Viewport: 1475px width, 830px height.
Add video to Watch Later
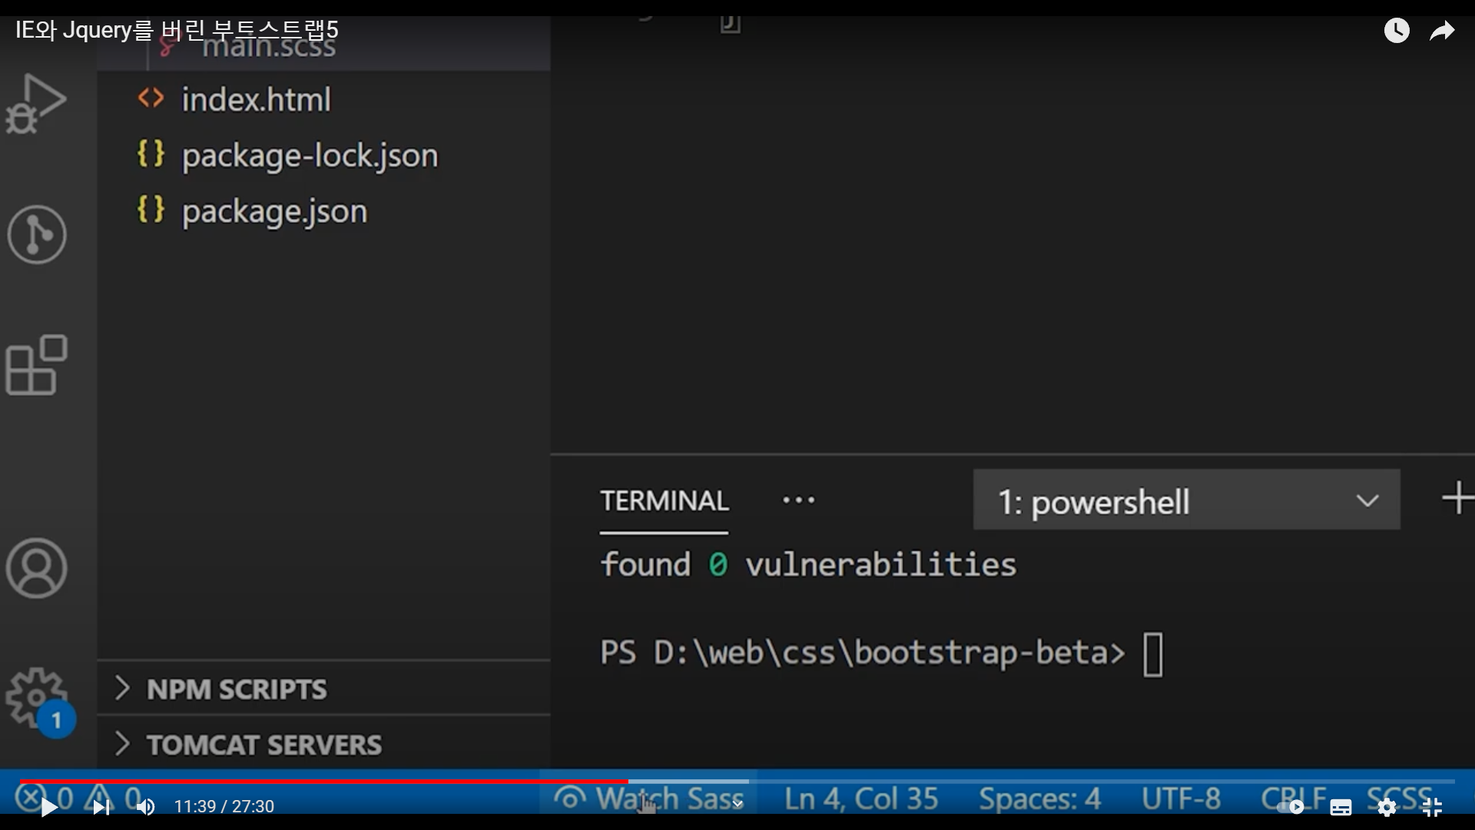(x=1397, y=31)
